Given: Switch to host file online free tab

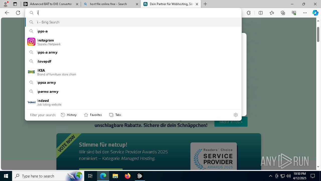Looking at the screenshot, I should [111, 4].
